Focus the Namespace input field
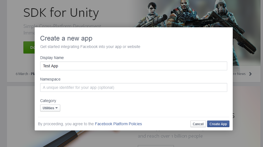Viewport: 263px width, 147px height. pos(133,87)
